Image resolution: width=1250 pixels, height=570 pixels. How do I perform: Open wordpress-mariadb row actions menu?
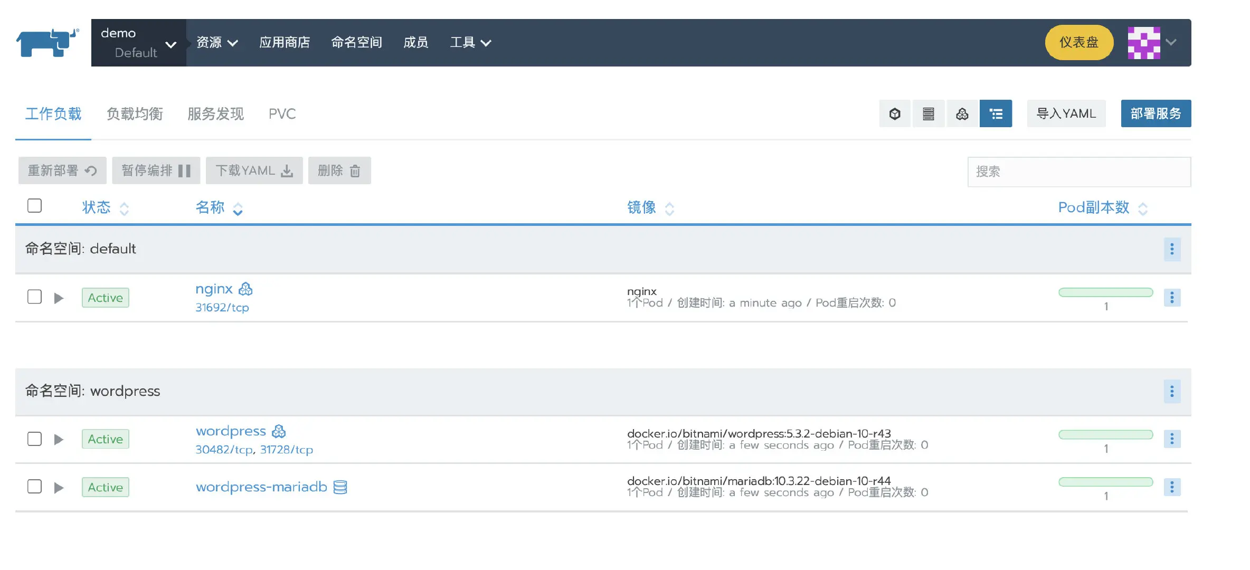coord(1171,487)
